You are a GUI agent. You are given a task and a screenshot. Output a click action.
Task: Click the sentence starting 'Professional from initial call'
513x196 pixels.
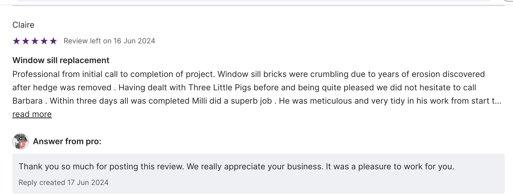coord(113,74)
